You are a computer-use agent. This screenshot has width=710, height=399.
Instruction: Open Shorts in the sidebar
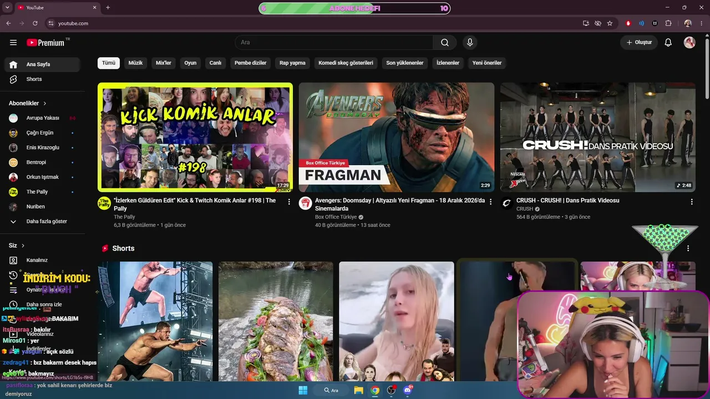coord(42,79)
